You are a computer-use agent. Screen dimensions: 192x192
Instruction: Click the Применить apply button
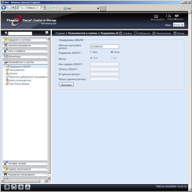point(66,84)
